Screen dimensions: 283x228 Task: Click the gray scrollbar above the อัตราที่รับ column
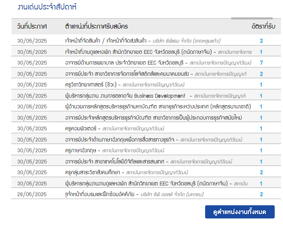tap(252, 18)
